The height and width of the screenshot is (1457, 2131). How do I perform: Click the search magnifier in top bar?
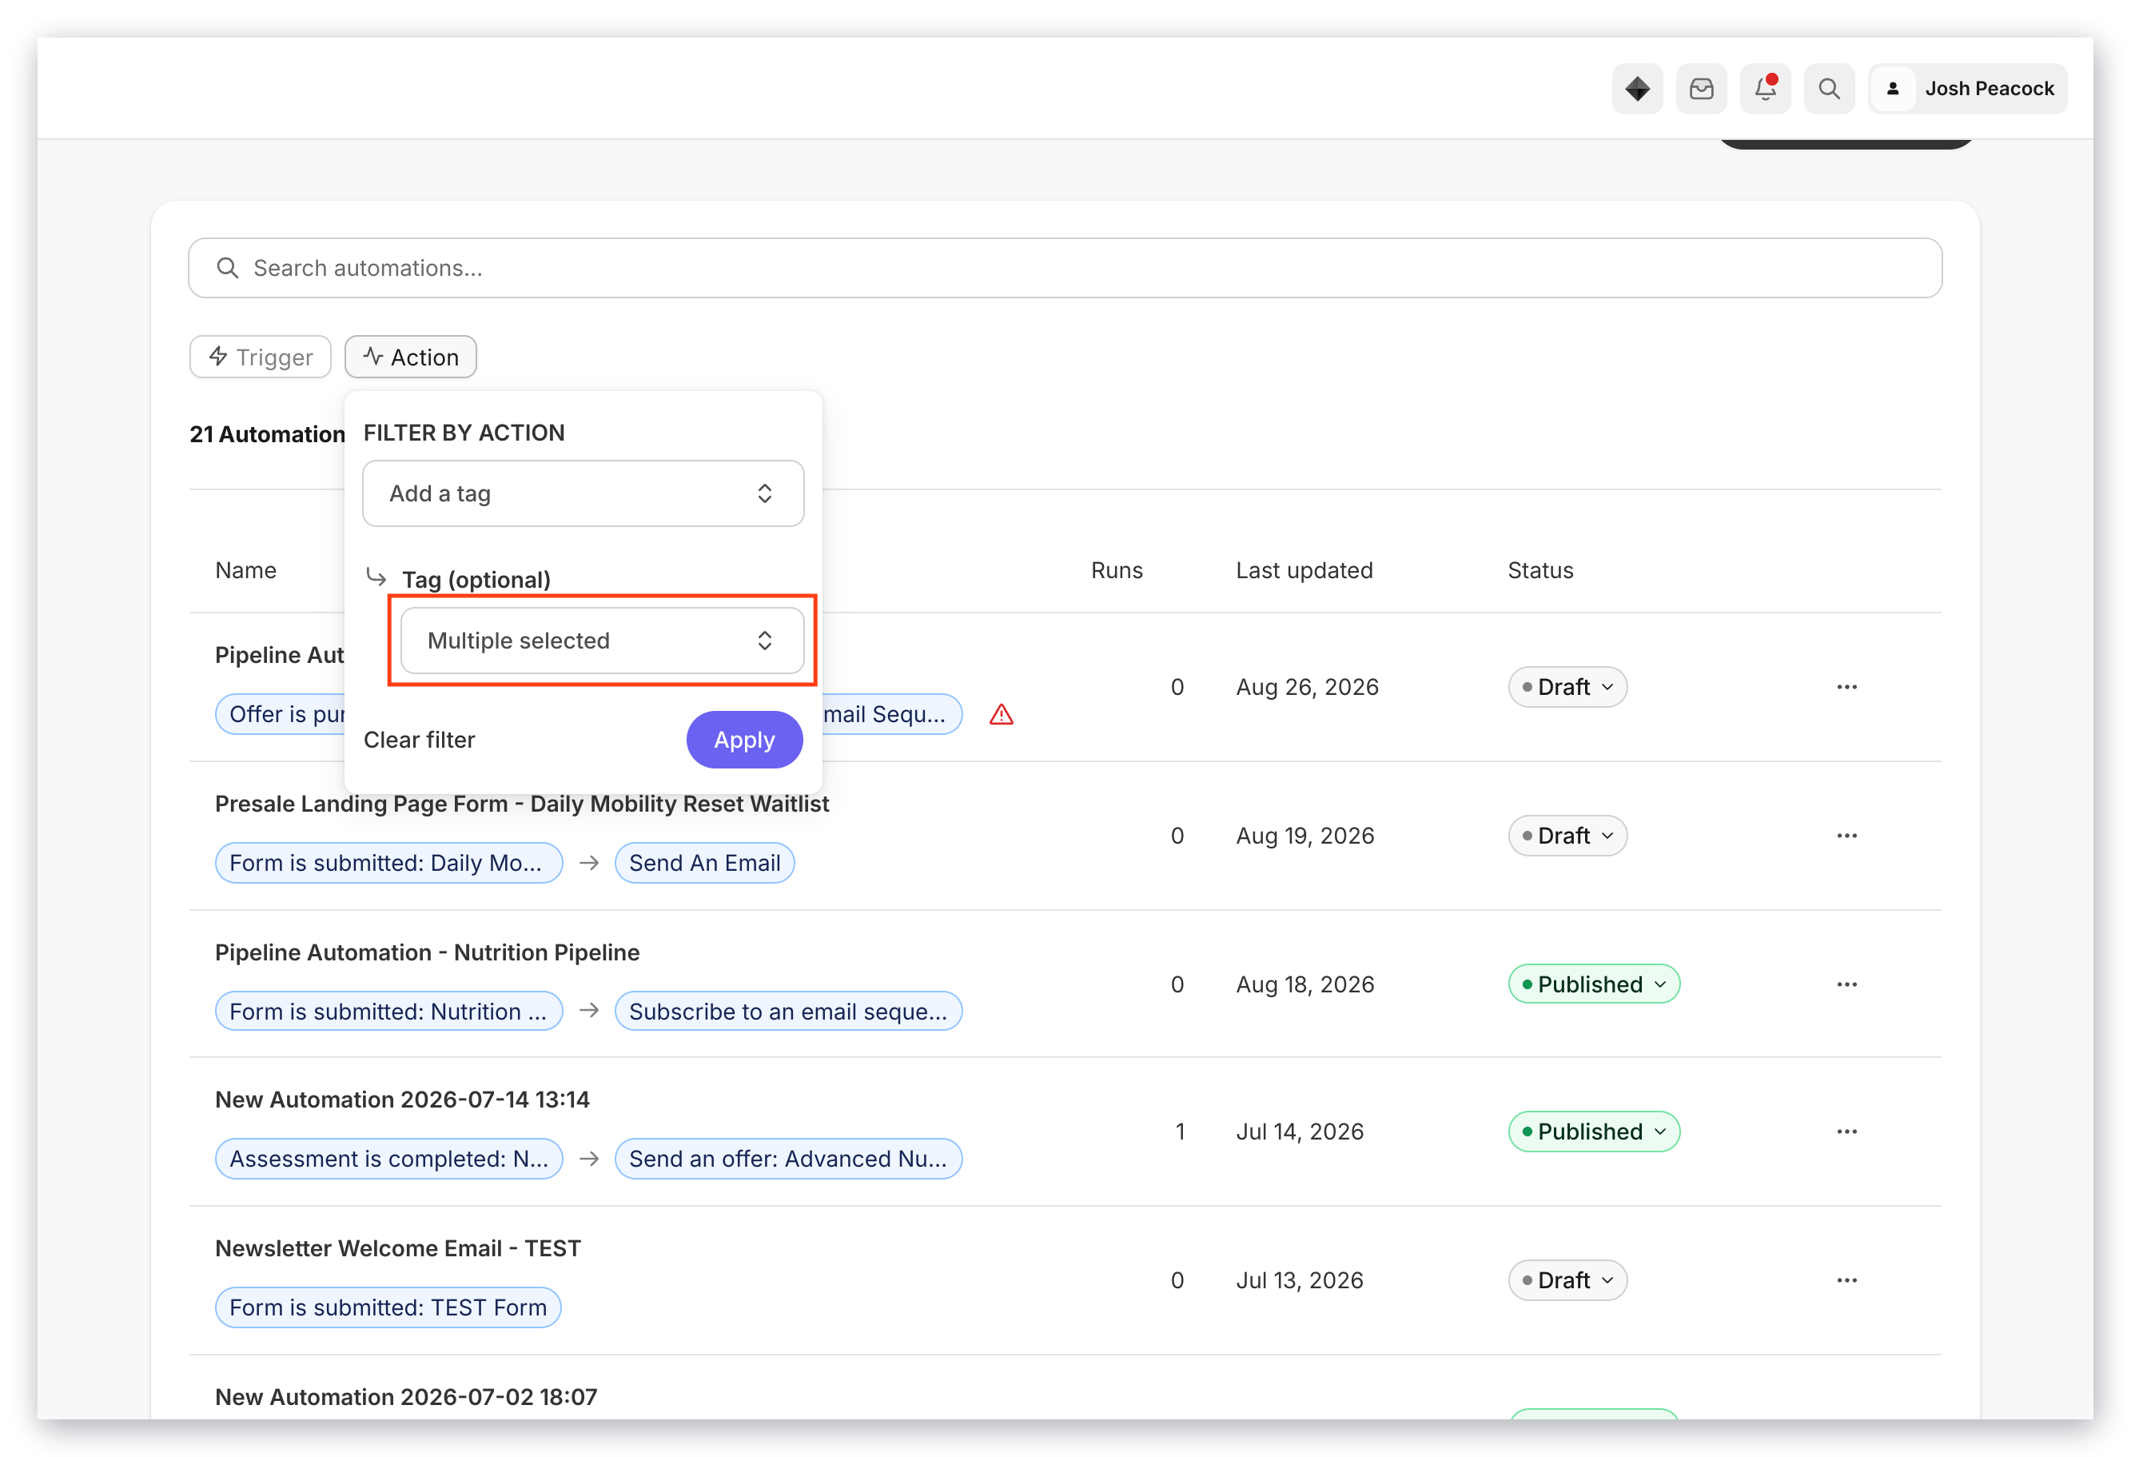coord(1830,89)
